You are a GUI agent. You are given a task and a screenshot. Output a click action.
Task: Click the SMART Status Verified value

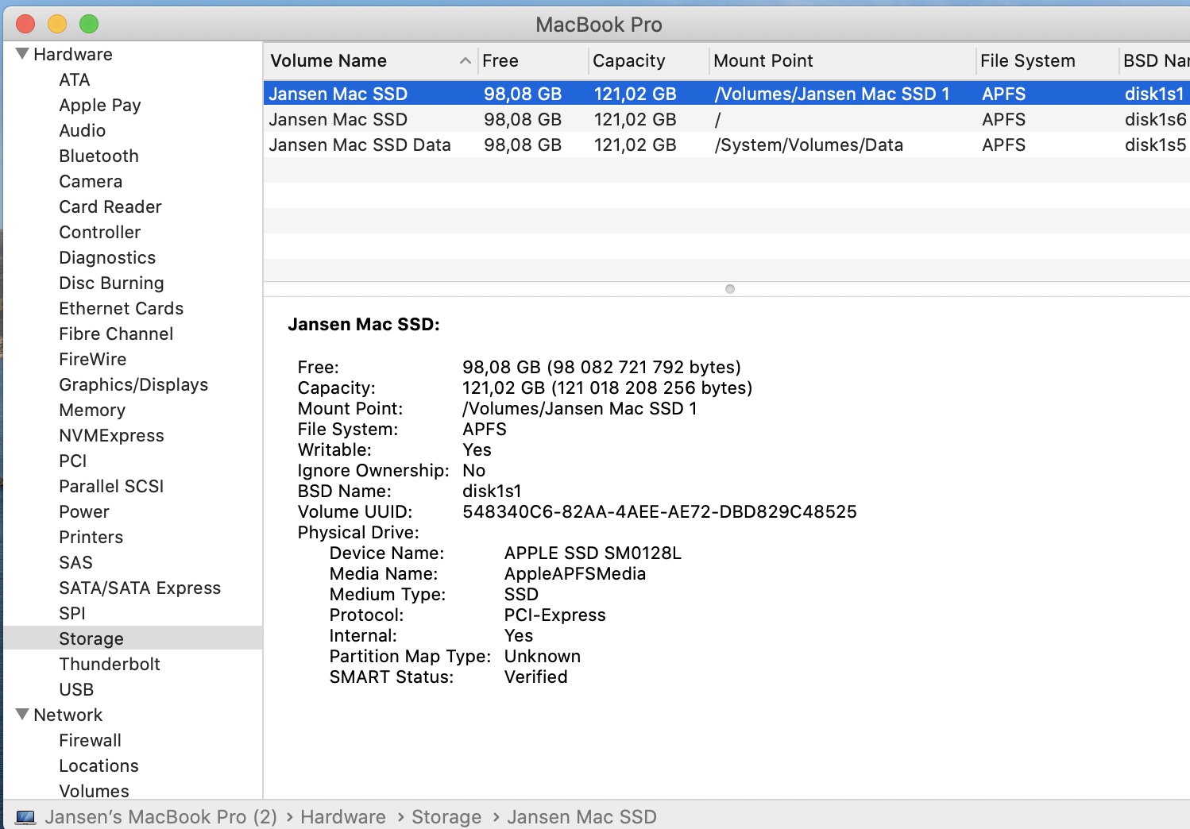[536, 677]
